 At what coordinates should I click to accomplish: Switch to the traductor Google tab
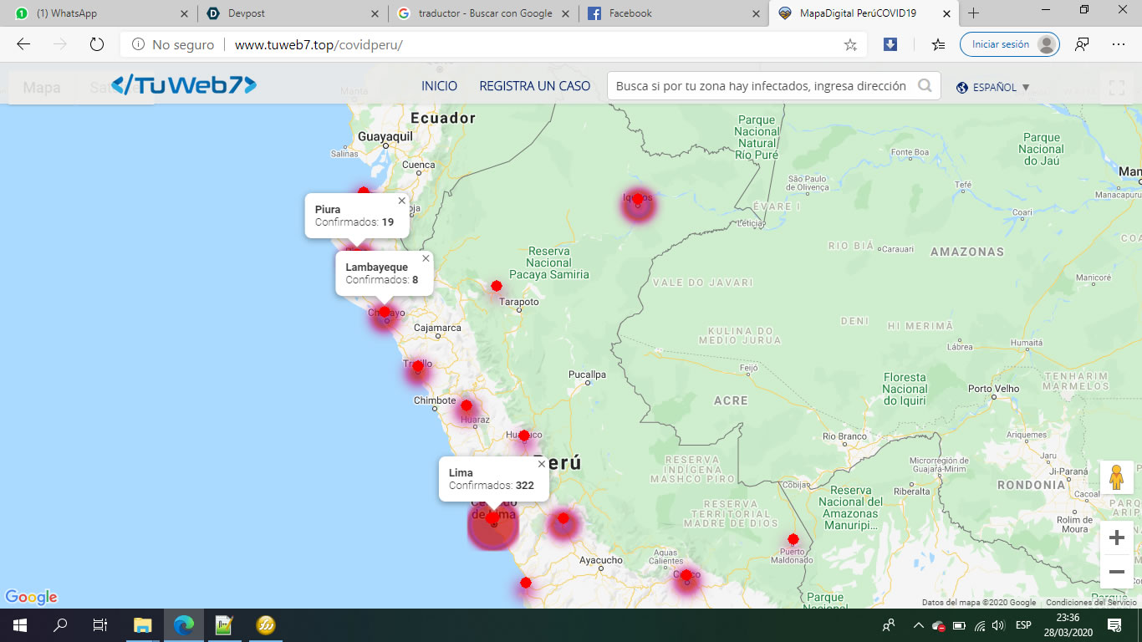click(484, 13)
